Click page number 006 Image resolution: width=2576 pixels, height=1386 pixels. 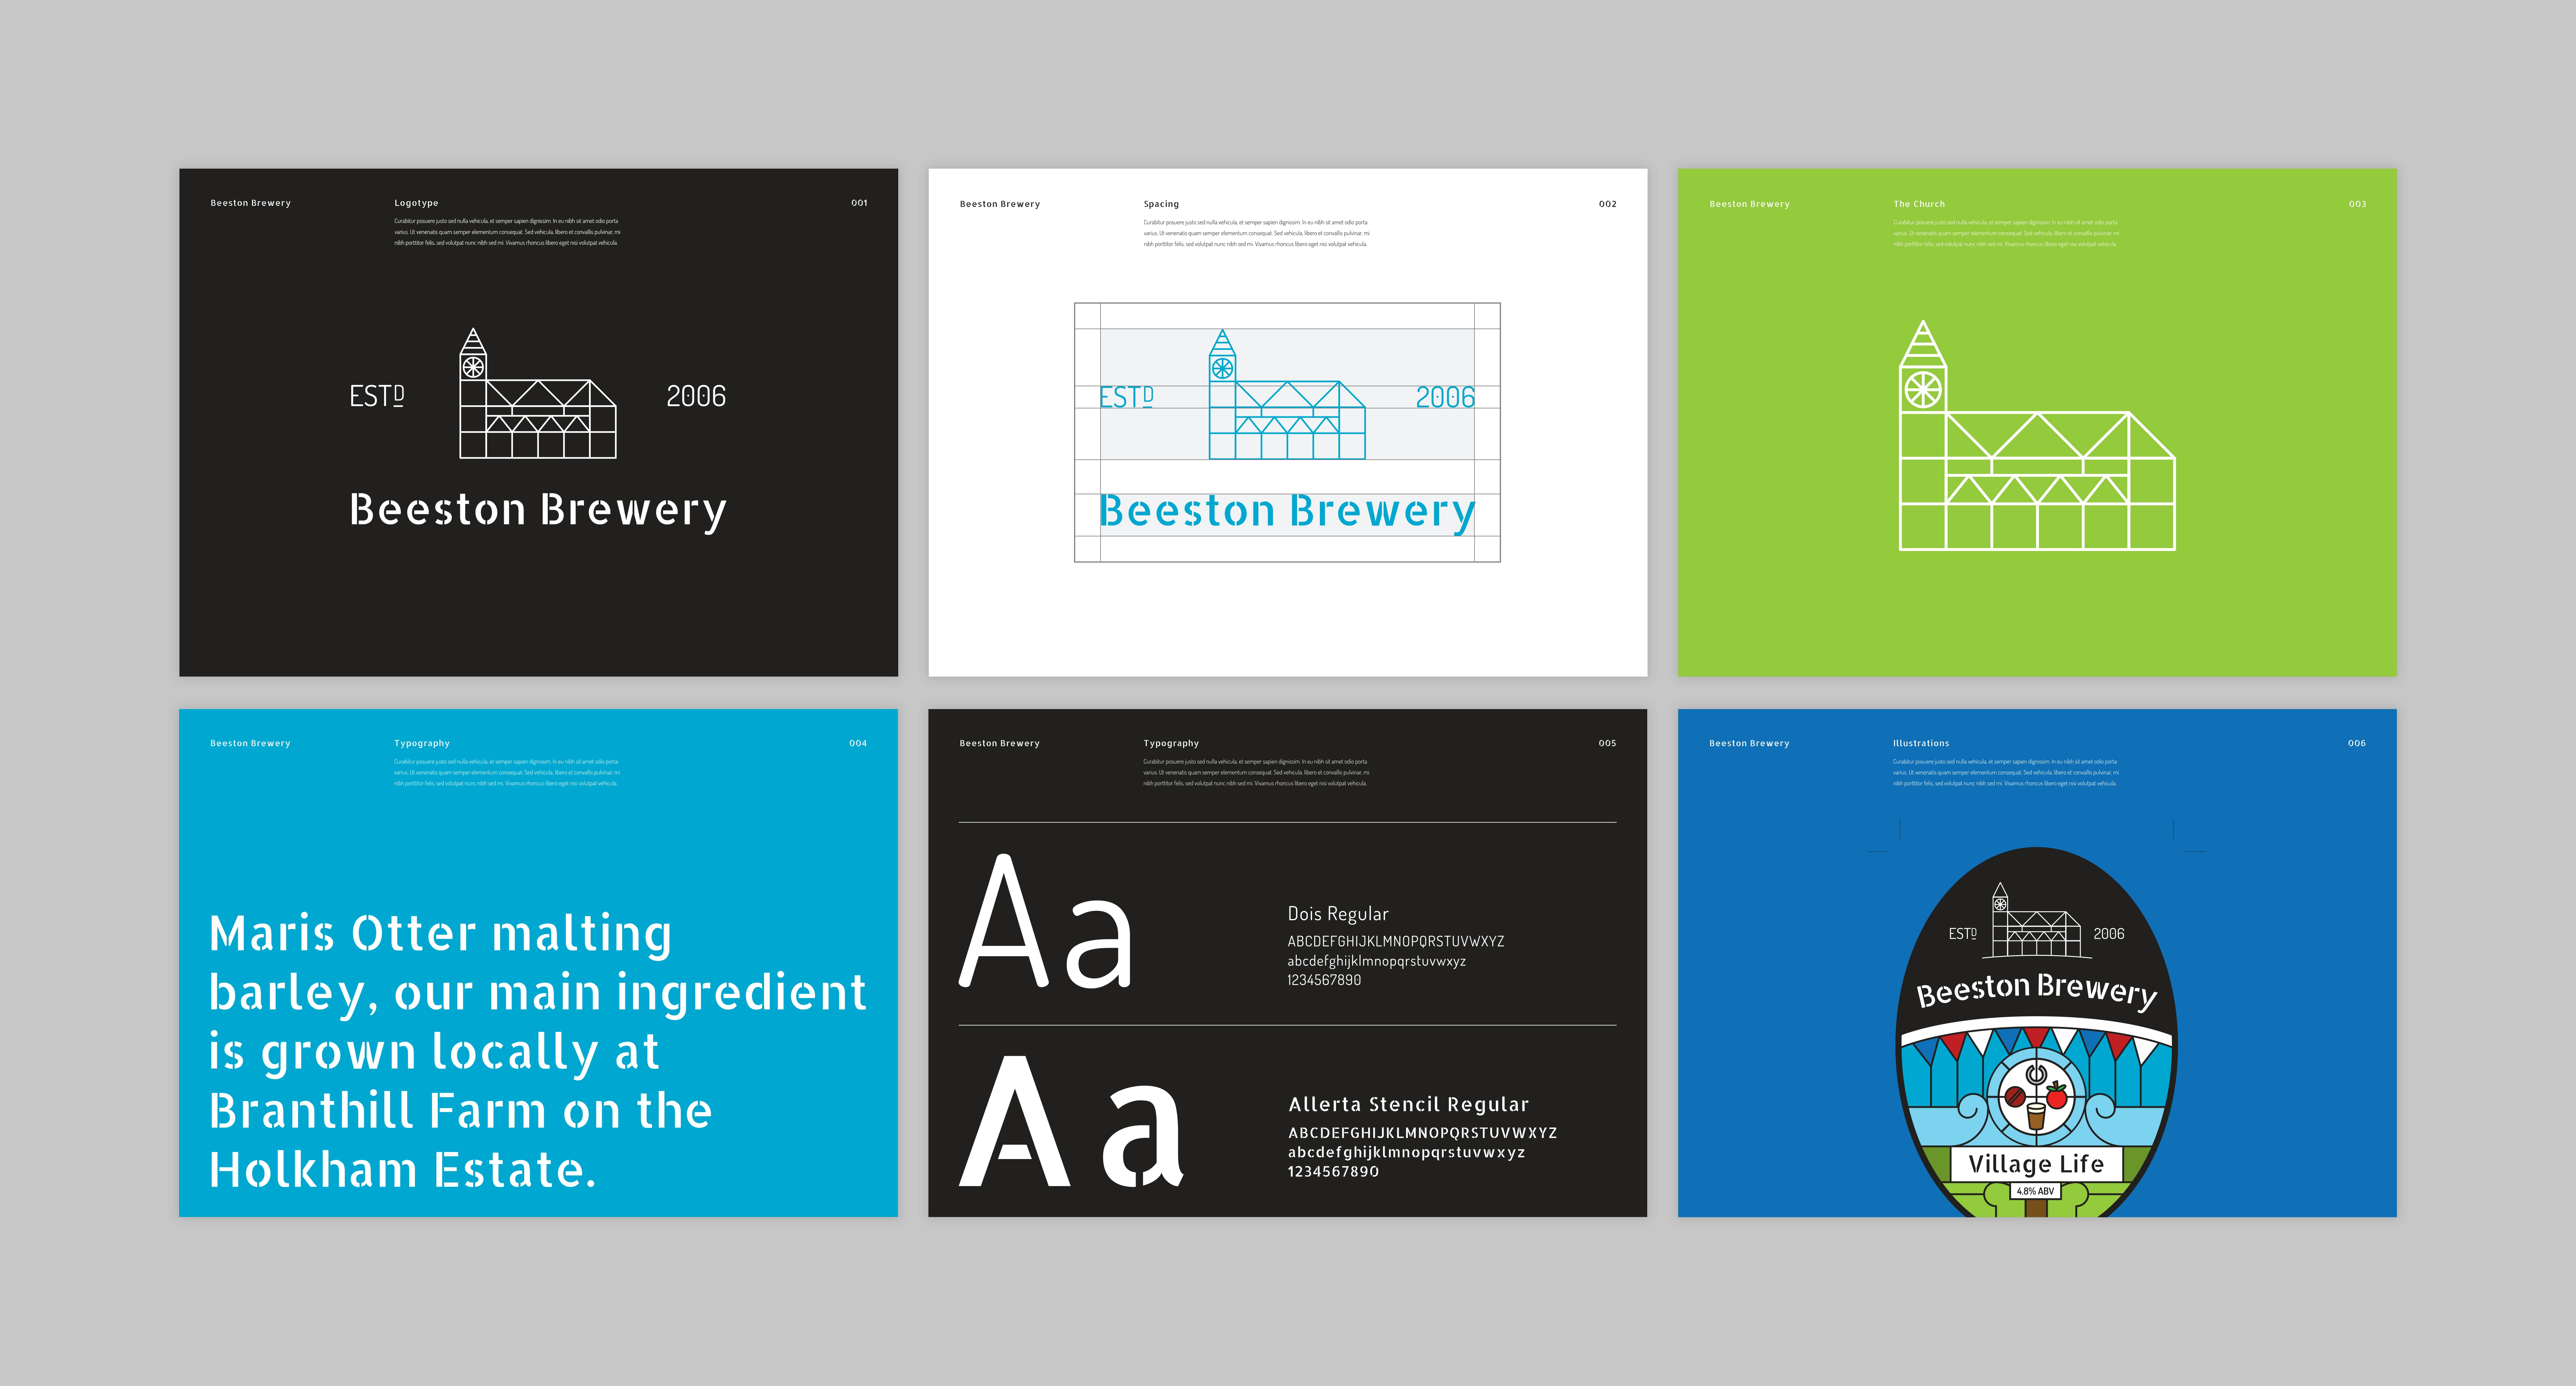(2357, 744)
